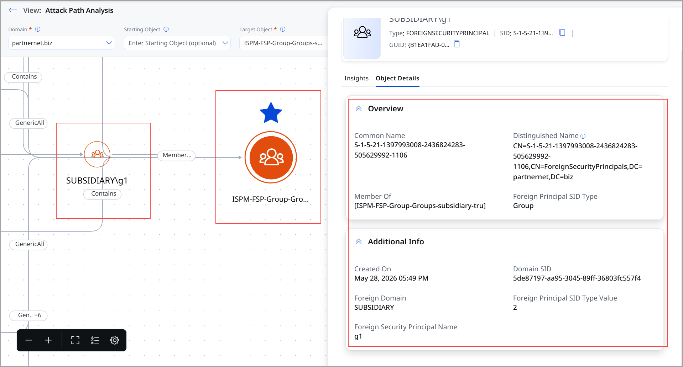Copy the SID value

(x=562, y=32)
